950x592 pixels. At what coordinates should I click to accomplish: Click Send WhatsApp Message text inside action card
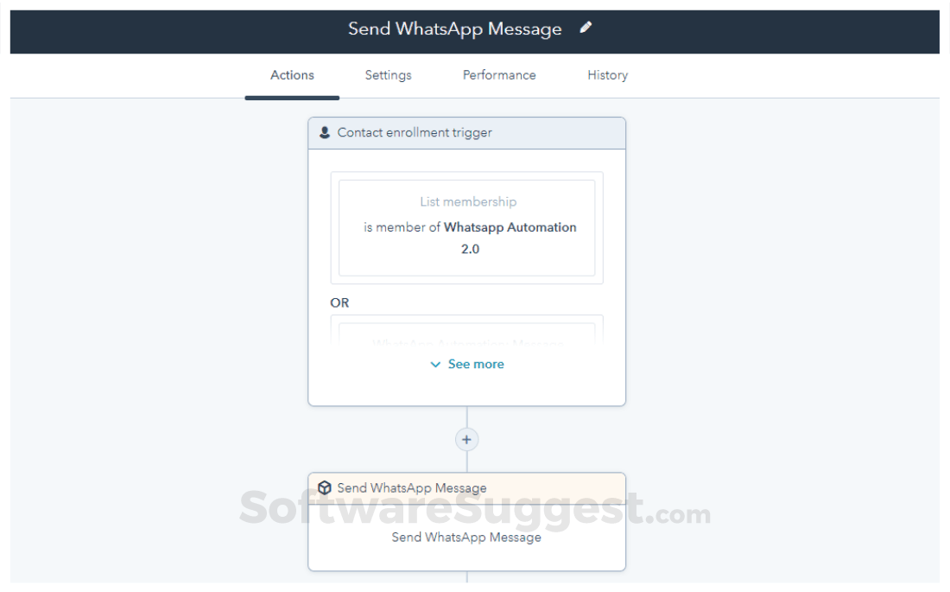tap(466, 537)
